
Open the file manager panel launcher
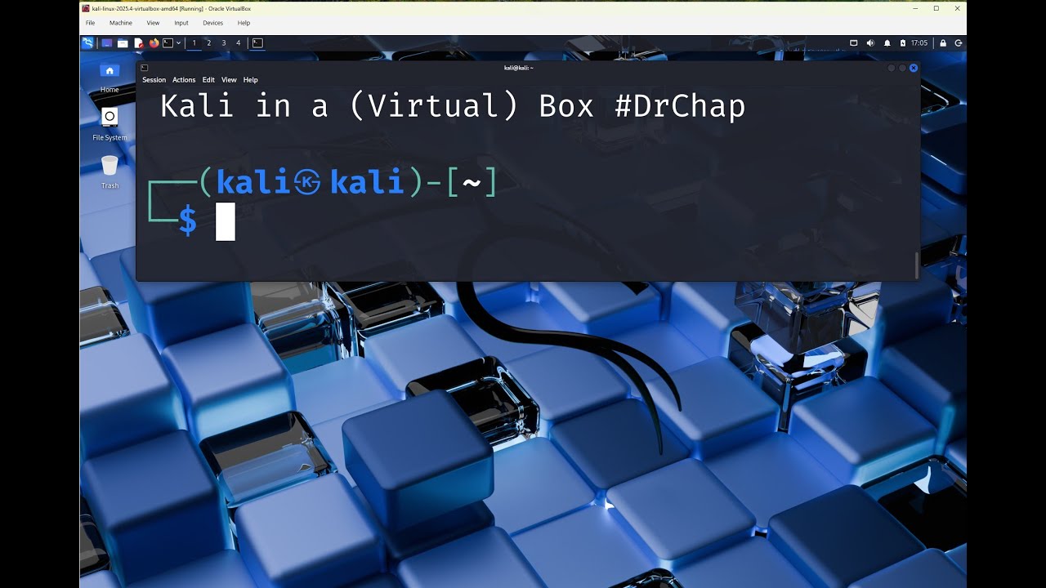123,42
